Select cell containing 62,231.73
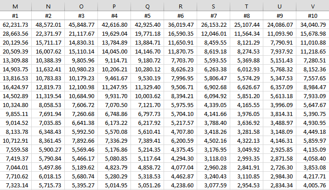 (x=16, y=25)
